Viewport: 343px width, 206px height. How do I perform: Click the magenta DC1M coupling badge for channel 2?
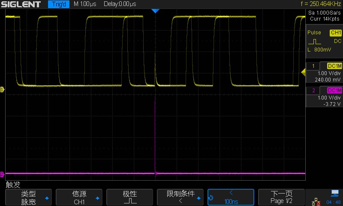[334, 91]
